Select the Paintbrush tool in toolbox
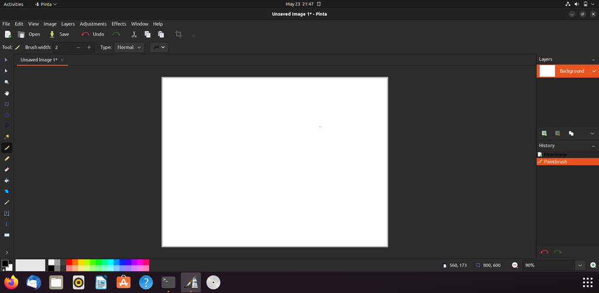The width and height of the screenshot is (599, 293). (x=6, y=148)
